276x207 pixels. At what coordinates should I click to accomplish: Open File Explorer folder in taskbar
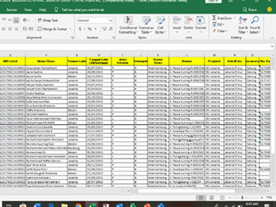point(65,205)
